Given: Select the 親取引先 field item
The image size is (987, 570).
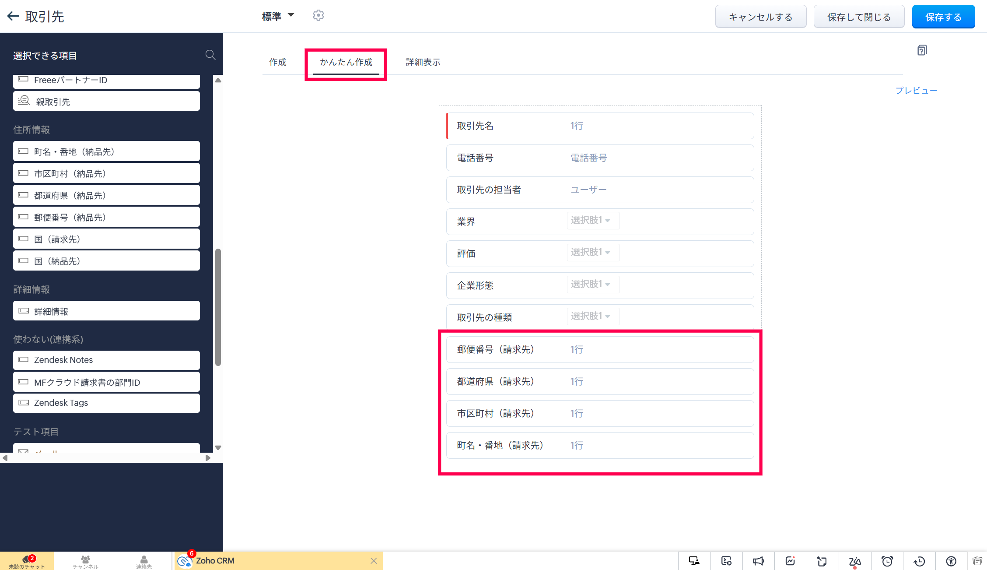Looking at the screenshot, I should [x=106, y=102].
